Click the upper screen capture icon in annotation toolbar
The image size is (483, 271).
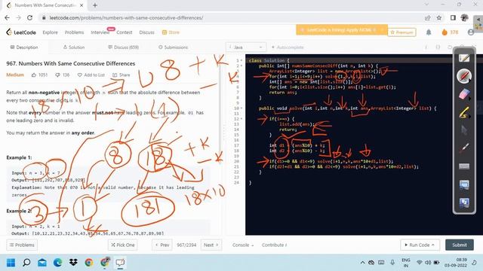coord(464,184)
